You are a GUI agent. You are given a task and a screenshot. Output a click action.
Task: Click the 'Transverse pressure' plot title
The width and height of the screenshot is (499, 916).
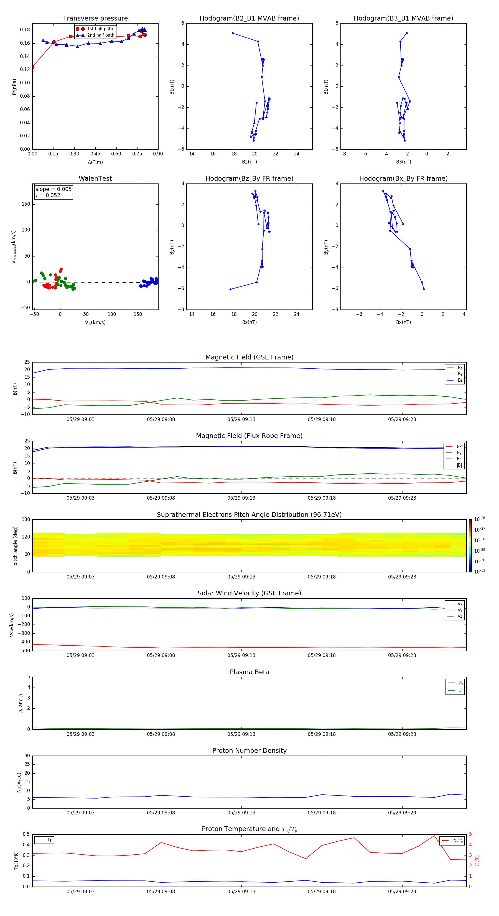point(95,19)
